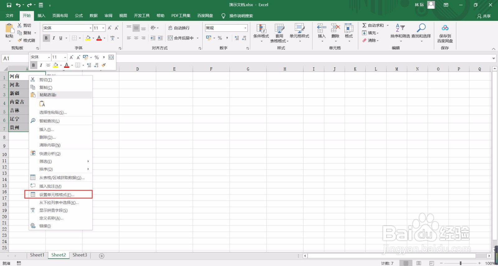
Task: Select column header D
Action: tap(138, 69)
